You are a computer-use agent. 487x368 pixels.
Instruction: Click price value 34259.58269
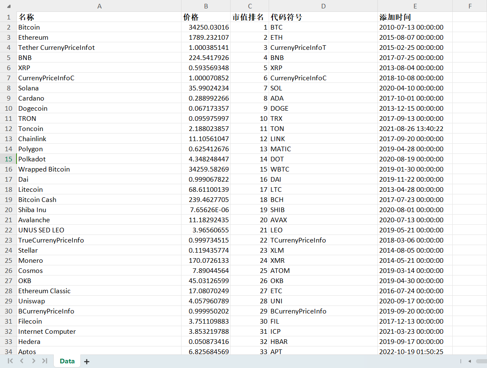coord(206,169)
